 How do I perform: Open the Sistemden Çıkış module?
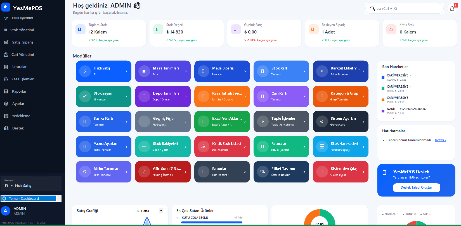(341, 172)
